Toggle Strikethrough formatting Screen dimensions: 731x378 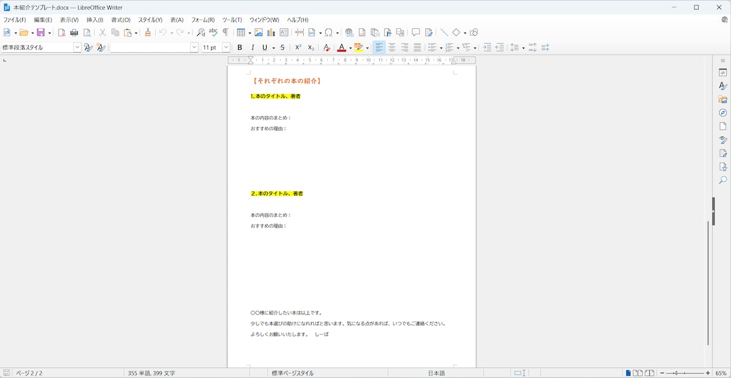tap(283, 48)
